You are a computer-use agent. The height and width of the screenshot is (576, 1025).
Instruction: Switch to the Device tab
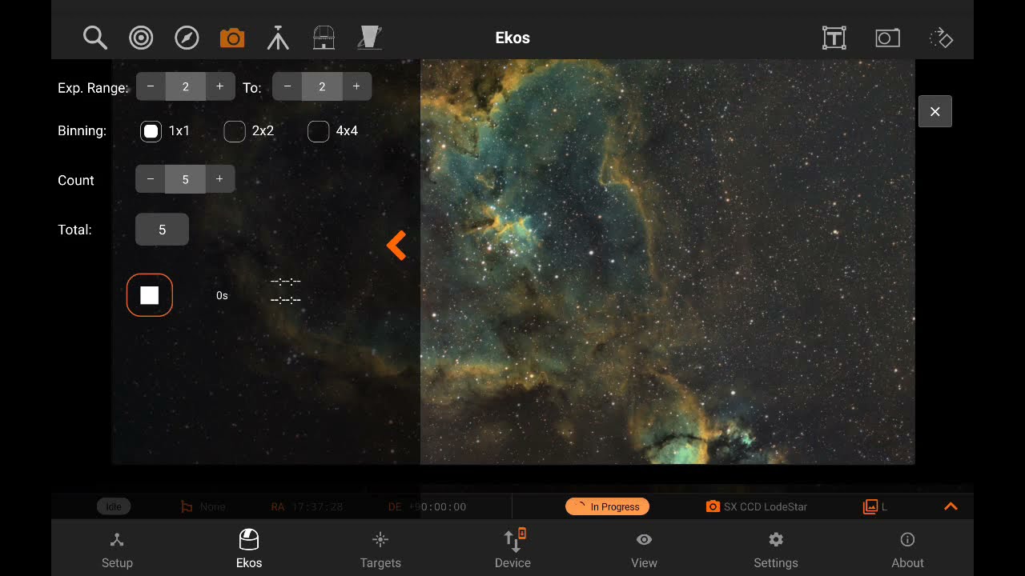(512, 550)
